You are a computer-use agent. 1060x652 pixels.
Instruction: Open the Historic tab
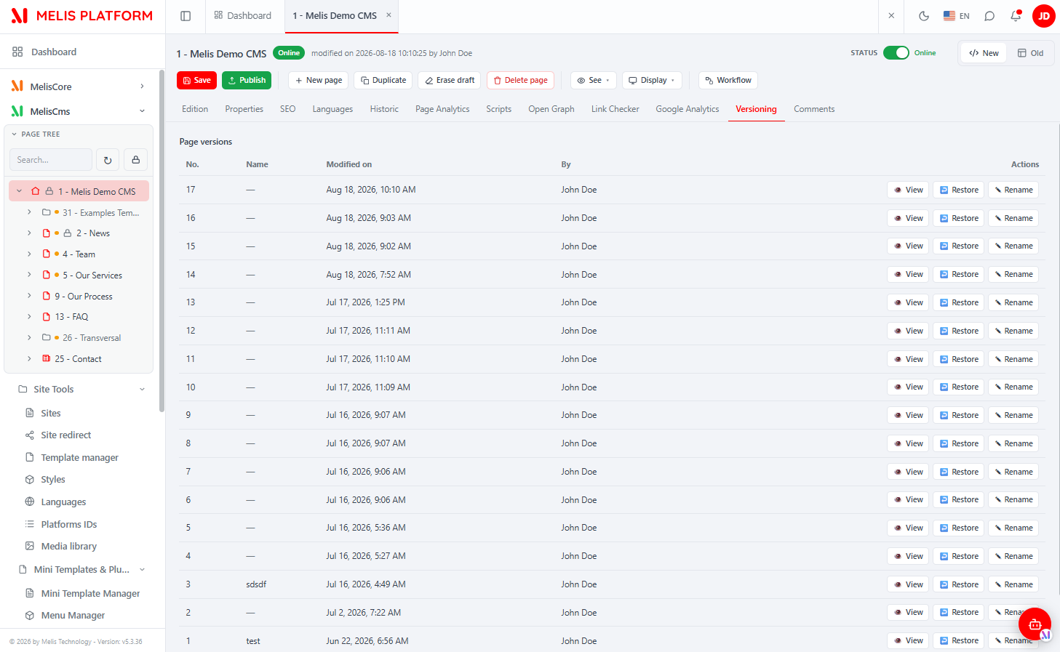384,109
